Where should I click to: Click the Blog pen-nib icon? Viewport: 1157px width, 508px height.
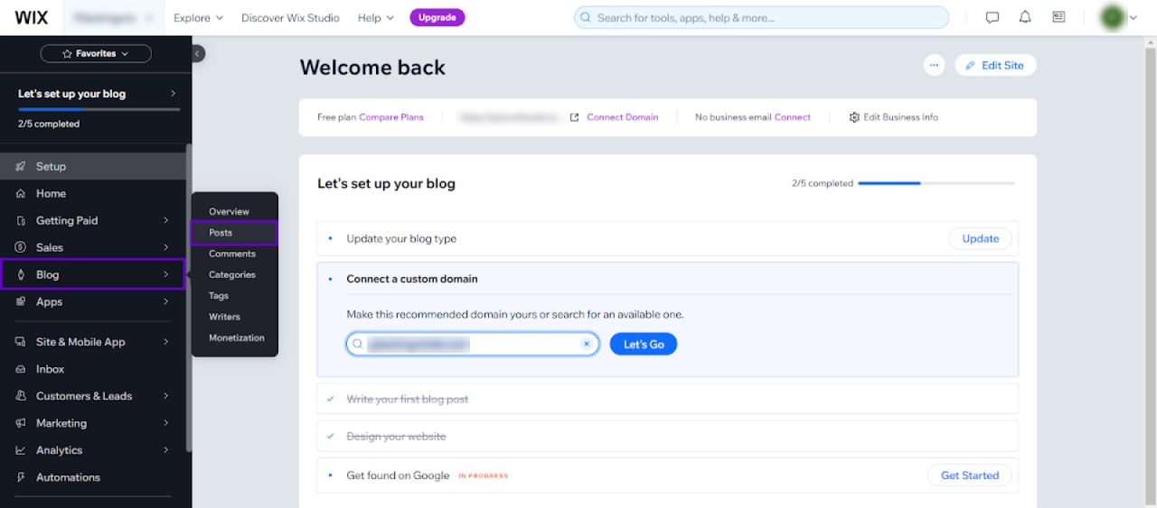click(20, 274)
